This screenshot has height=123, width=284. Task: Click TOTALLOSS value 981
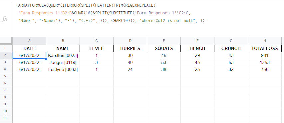click(x=265, y=55)
